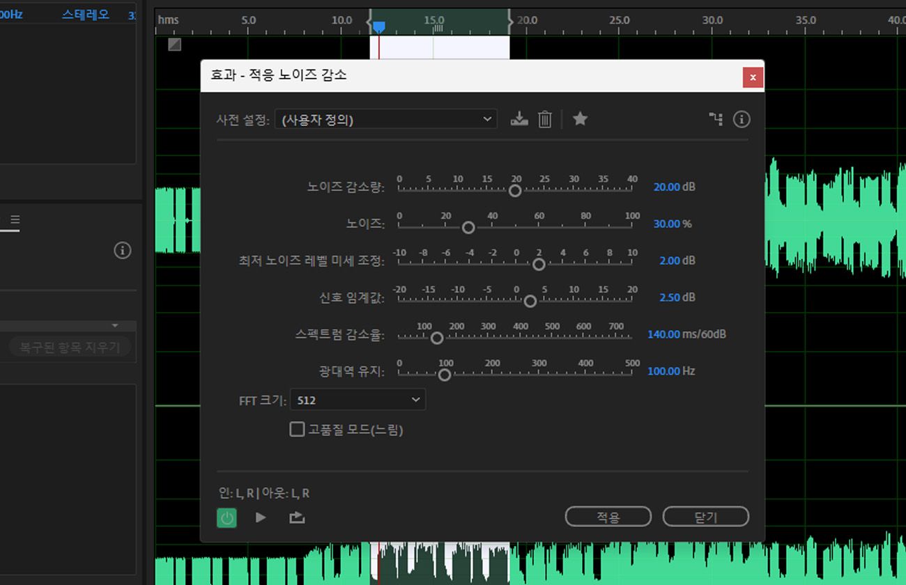906x585 pixels.
Task: Open the channel routing editor
Action: pos(716,119)
